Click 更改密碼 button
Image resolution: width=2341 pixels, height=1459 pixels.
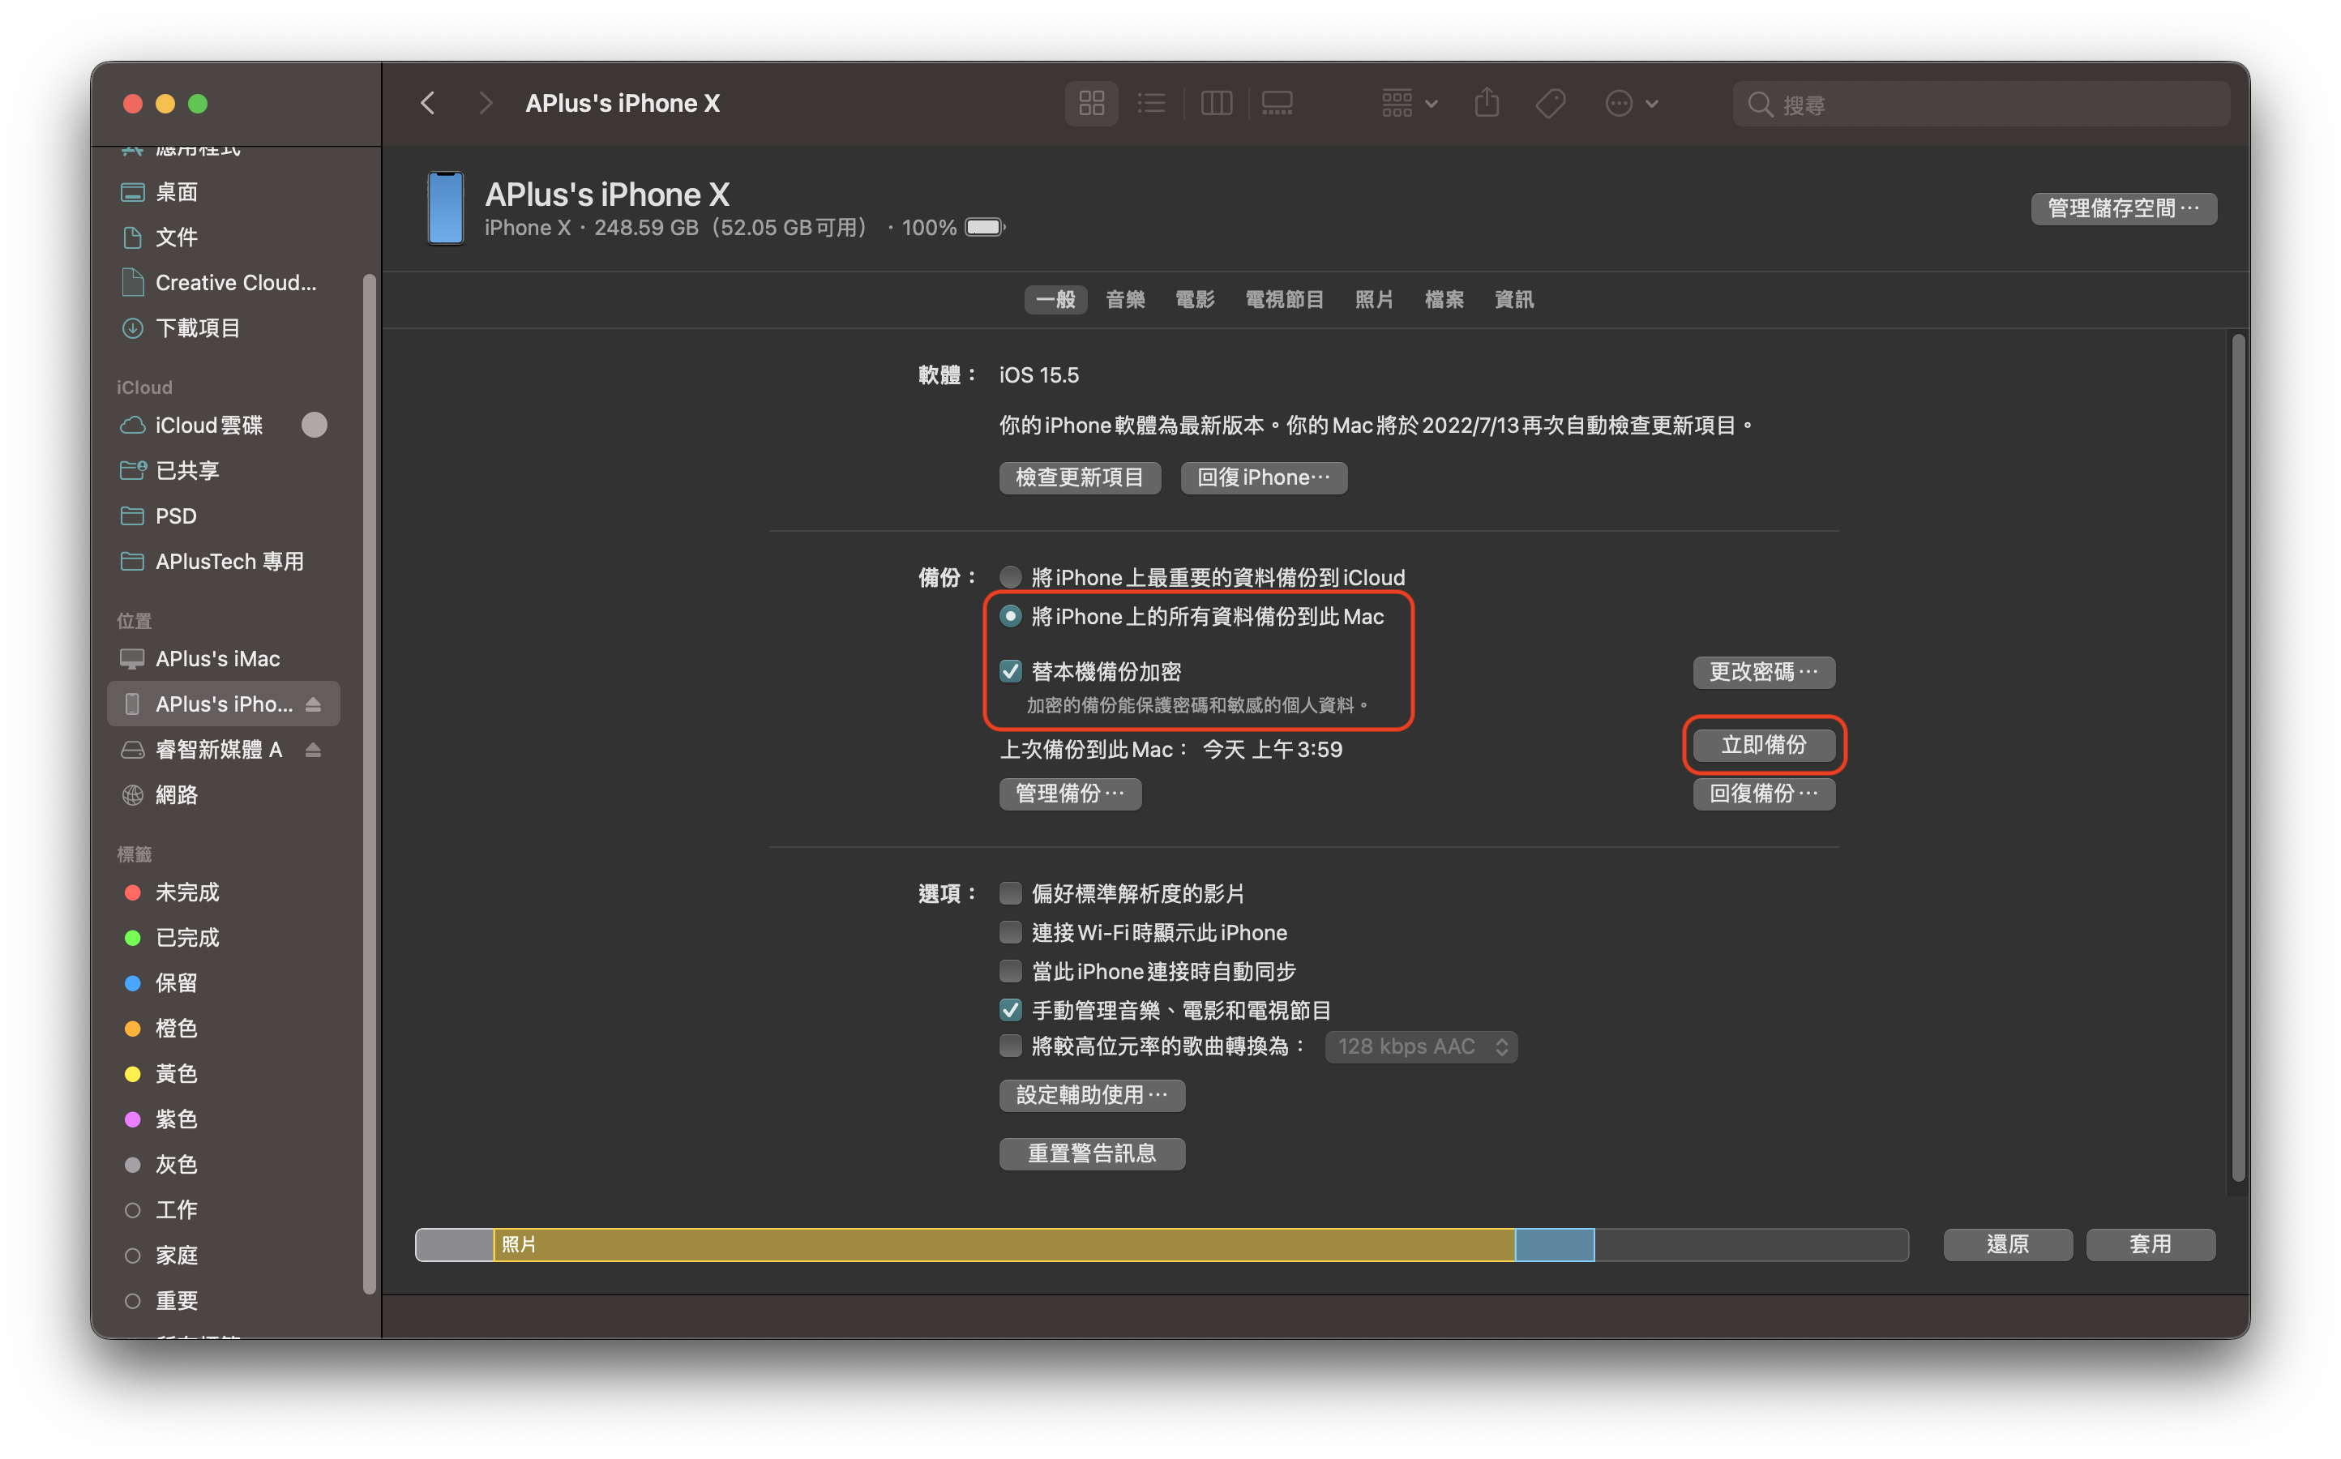(x=1764, y=673)
